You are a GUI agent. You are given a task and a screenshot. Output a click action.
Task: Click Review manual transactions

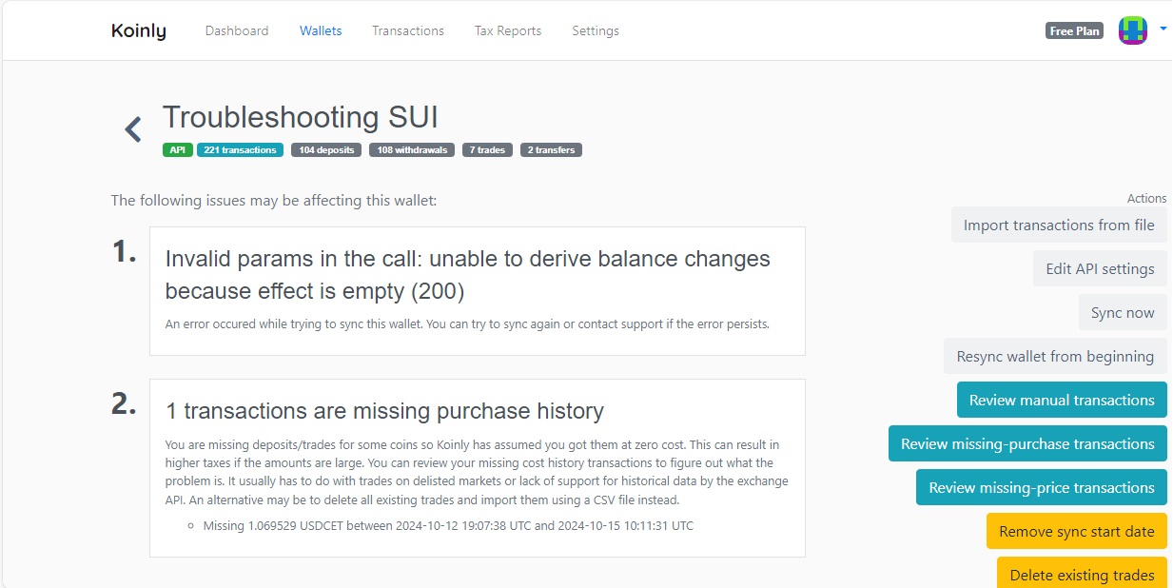point(1062,401)
